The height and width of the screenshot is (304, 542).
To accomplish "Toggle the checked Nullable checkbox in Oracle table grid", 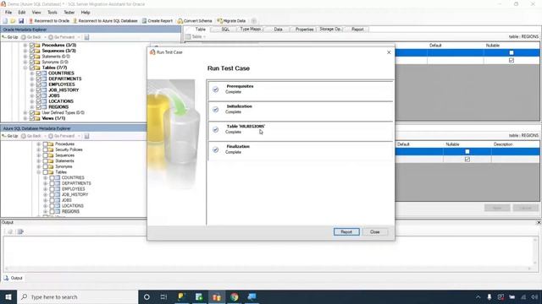I will pyautogui.click(x=512, y=60).
